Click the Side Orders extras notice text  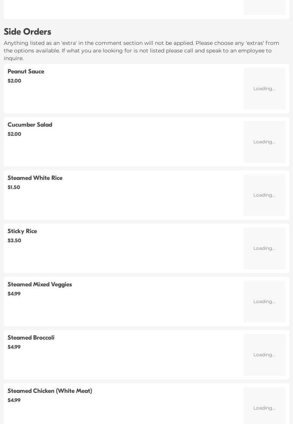pyautogui.click(x=141, y=51)
